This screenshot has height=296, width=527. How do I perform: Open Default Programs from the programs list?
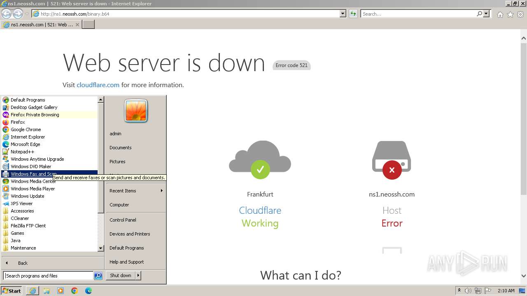[x=49, y=100]
